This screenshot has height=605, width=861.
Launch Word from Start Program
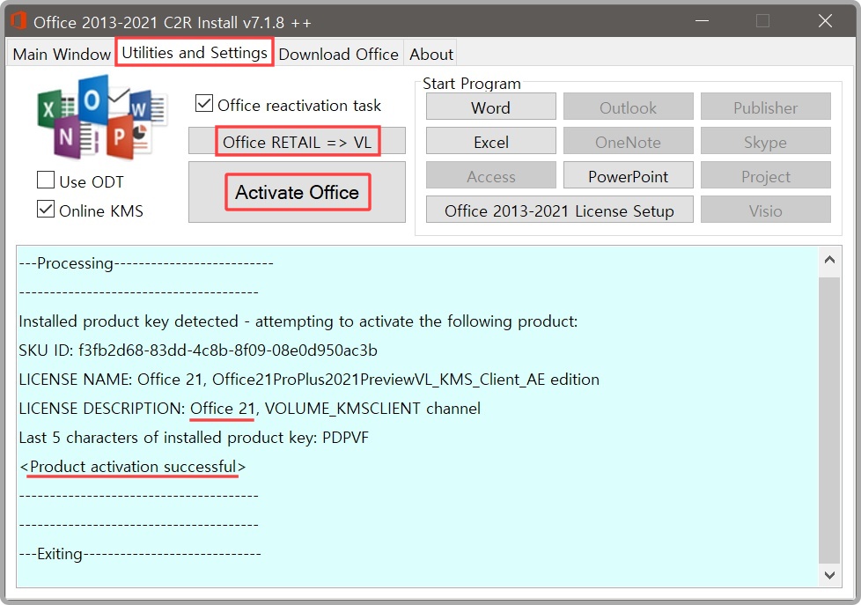click(x=491, y=107)
